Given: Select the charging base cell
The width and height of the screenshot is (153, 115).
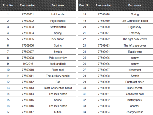Looking at the screenshot, I should tap(135, 112).
